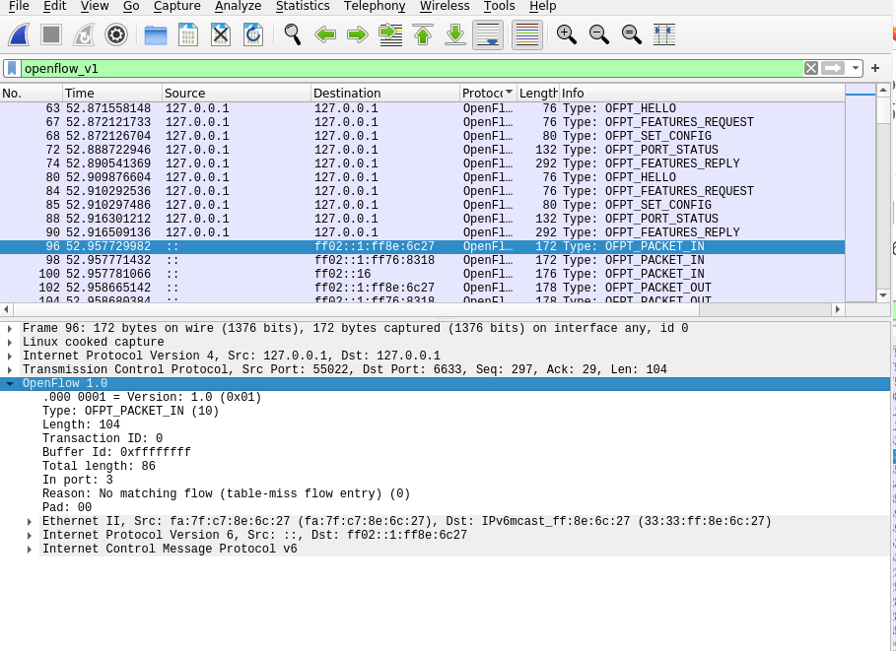Screen dimensions: 896x651
Task: Go back in packet history
Action: [325, 34]
